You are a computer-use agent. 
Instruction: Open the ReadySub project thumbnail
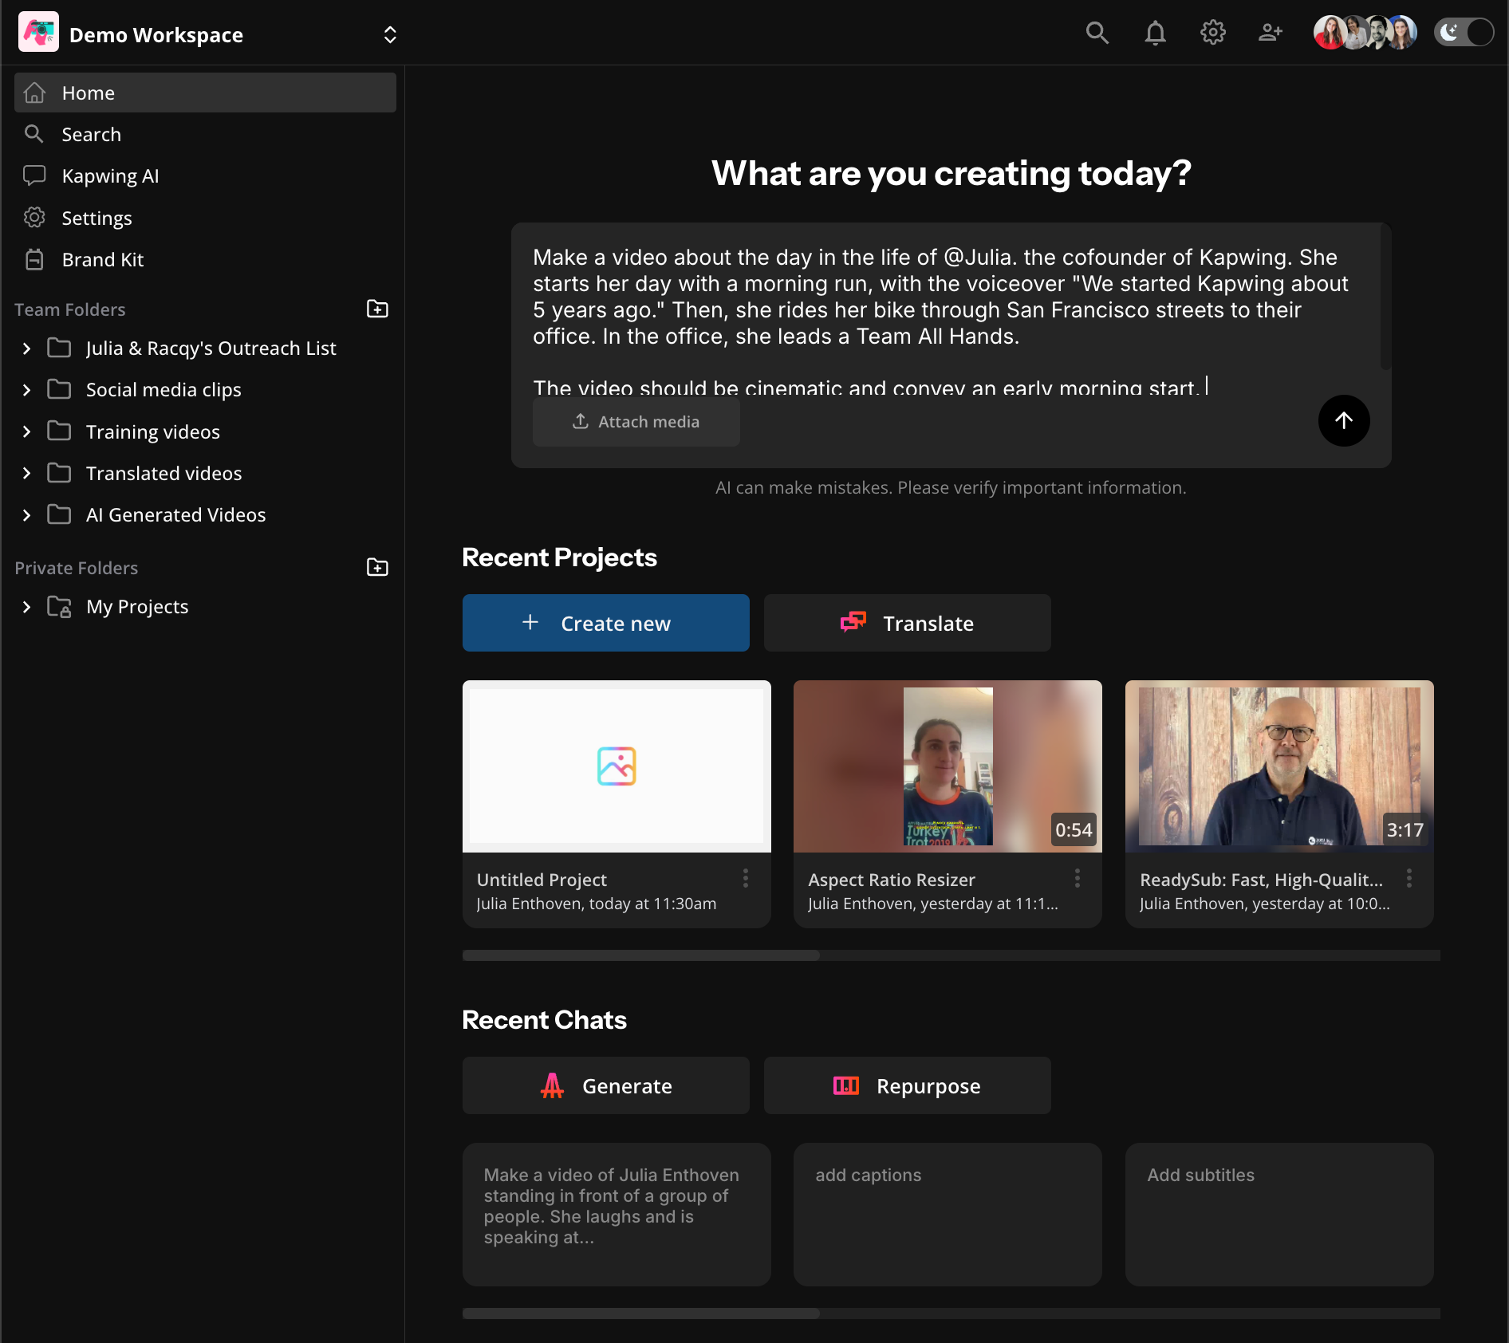click(x=1279, y=766)
